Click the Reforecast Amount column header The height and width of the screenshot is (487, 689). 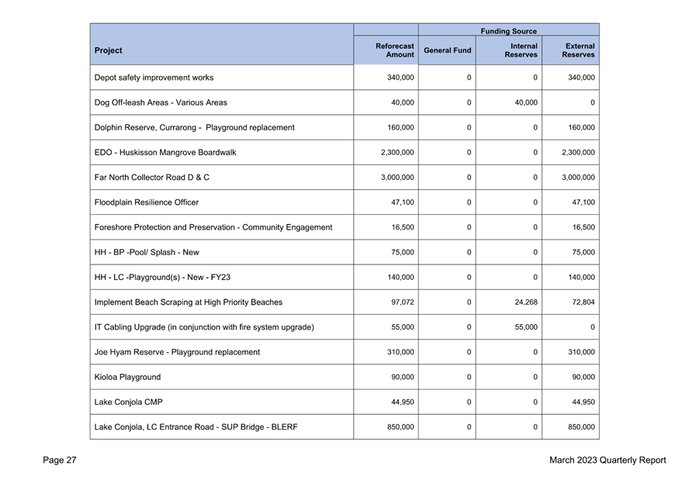394,50
